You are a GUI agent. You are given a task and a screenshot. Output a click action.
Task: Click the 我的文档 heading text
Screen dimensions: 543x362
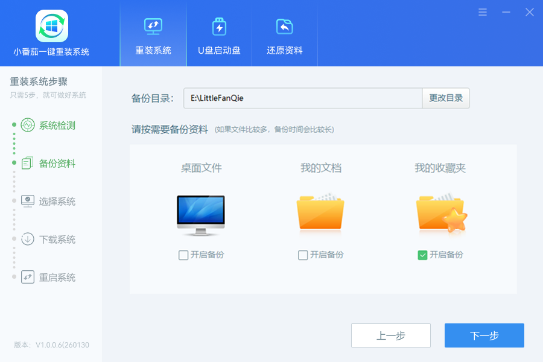(321, 168)
